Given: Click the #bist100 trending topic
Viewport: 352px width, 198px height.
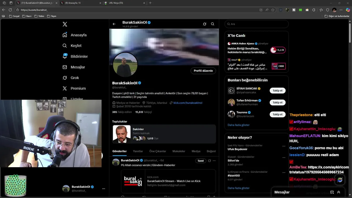Looking at the screenshot, I should tap(234, 175).
